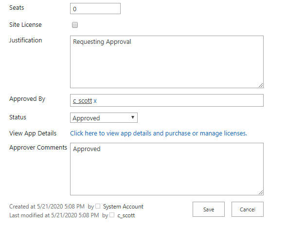The image size is (287, 228).
Task: Click the Site License label
Action: pyautogui.click(x=25, y=24)
